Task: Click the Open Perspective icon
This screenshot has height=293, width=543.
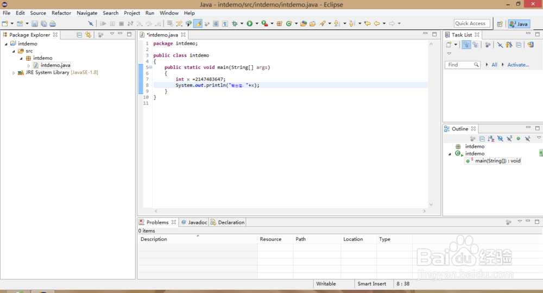Action: (x=500, y=24)
